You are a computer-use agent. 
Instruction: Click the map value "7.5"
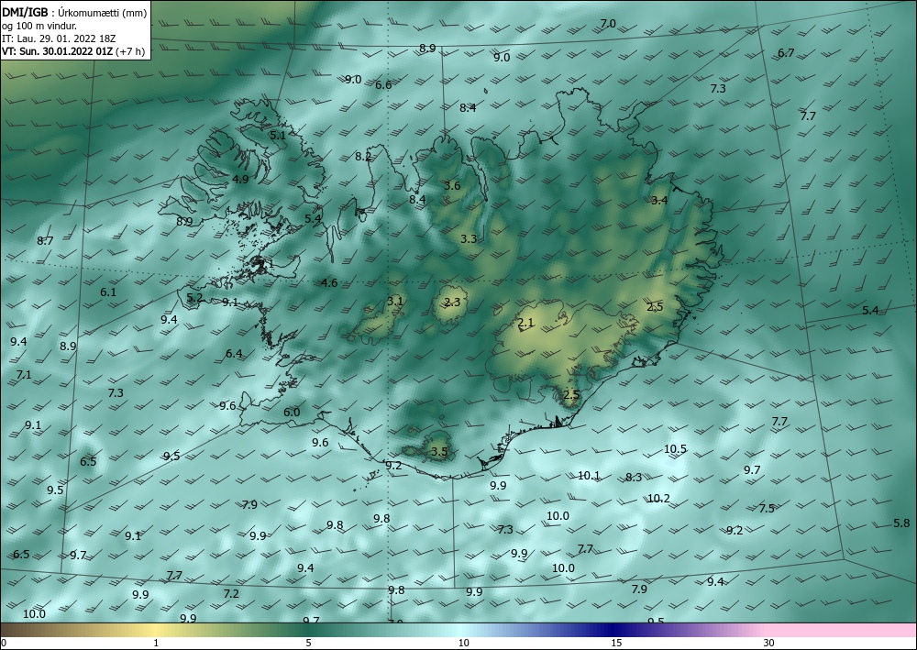767,509
